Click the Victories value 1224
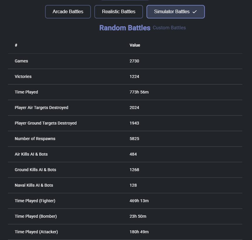Screen dimensions: 252x240 134,76
